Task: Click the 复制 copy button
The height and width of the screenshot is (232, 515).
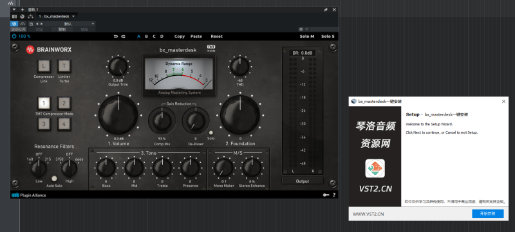Action: click(x=62, y=29)
